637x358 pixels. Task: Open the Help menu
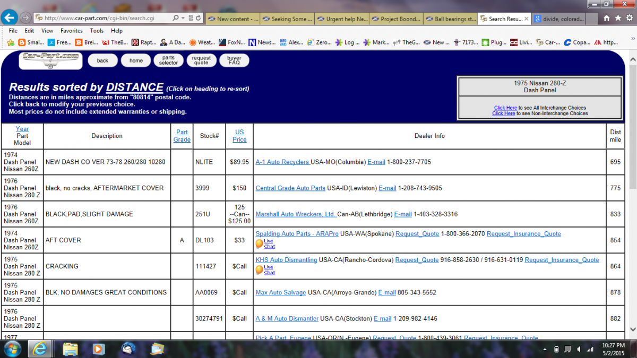(x=117, y=31)
